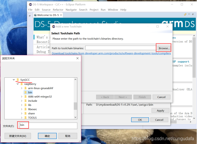The image size is (197, 144).
Task: Click folder tree scrollbar up arrow
Action: pos(75,79)
